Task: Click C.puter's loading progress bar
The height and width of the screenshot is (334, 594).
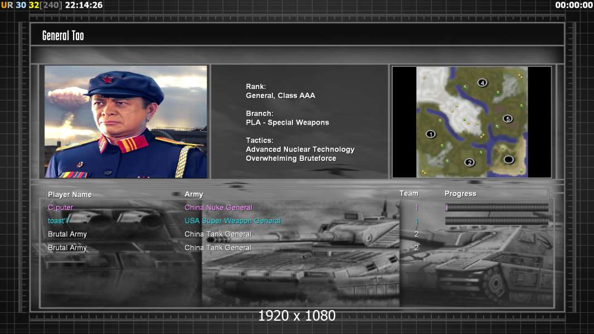Action: coord(496,208)
